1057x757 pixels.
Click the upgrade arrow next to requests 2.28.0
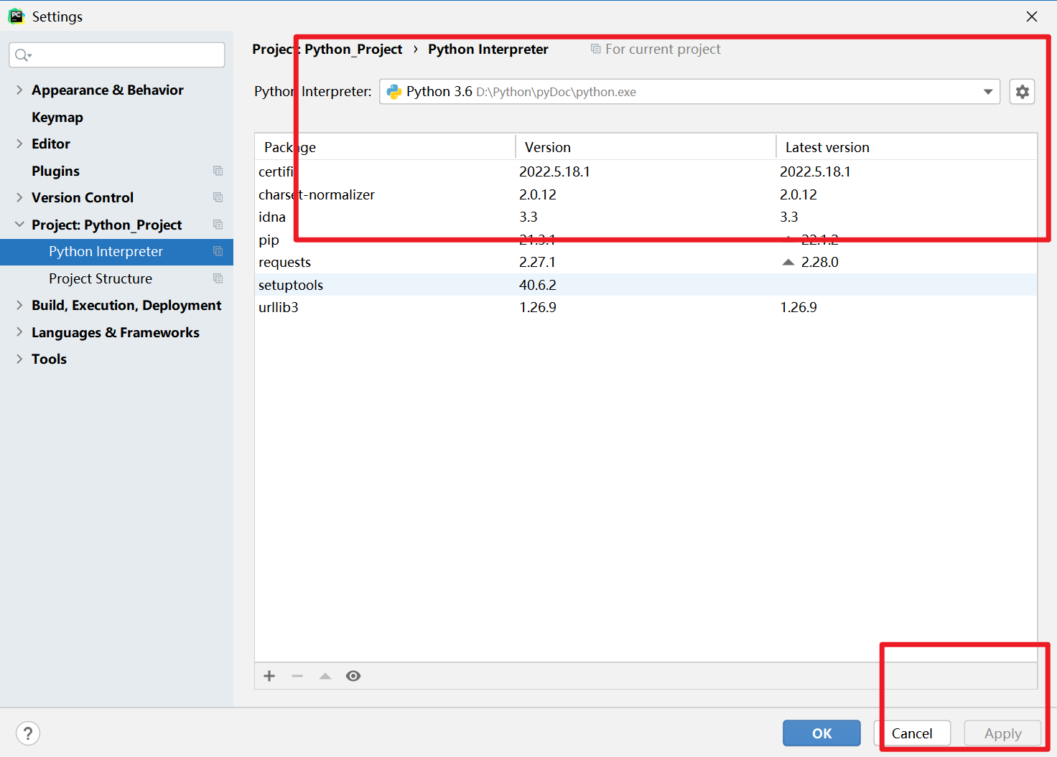[788, 262]
